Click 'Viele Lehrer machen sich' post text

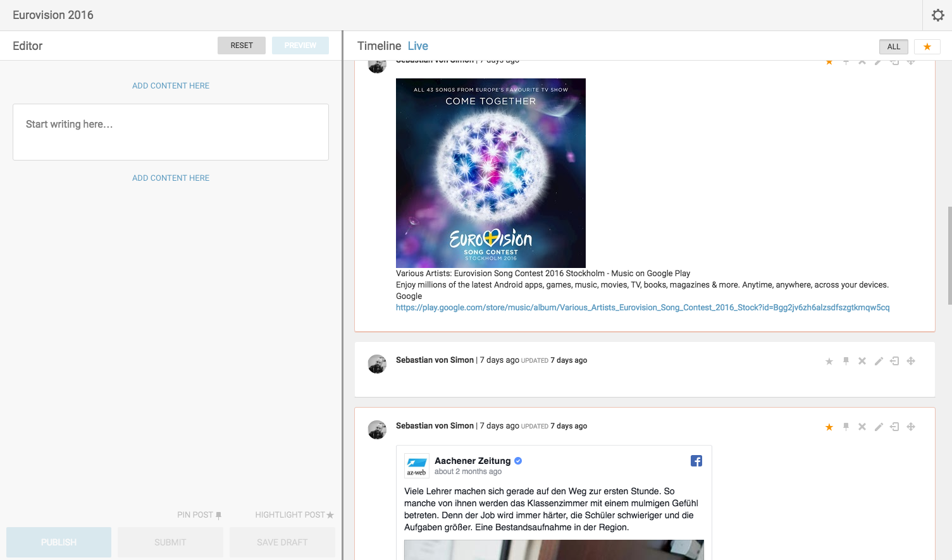coord(552,509)
